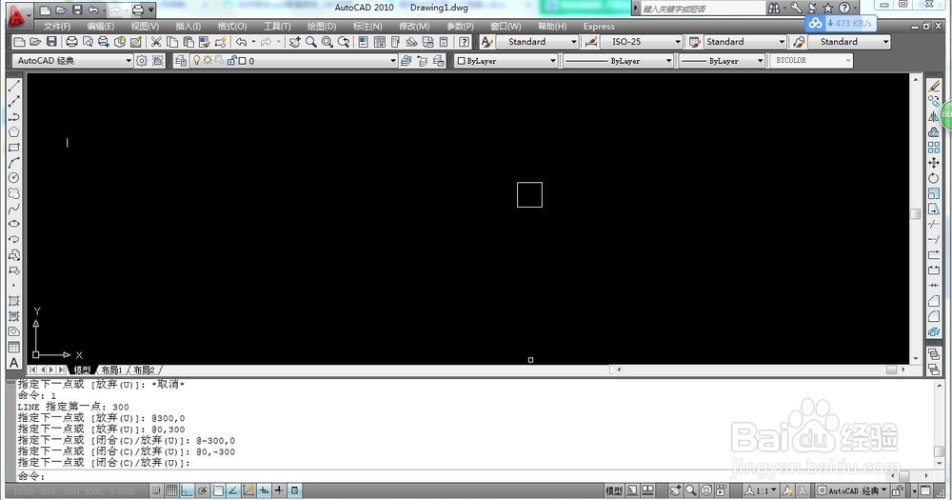The height and width of the screenshot is (500, 952).
Task: Click the Cut scissors icon
Action: [156, 42]
